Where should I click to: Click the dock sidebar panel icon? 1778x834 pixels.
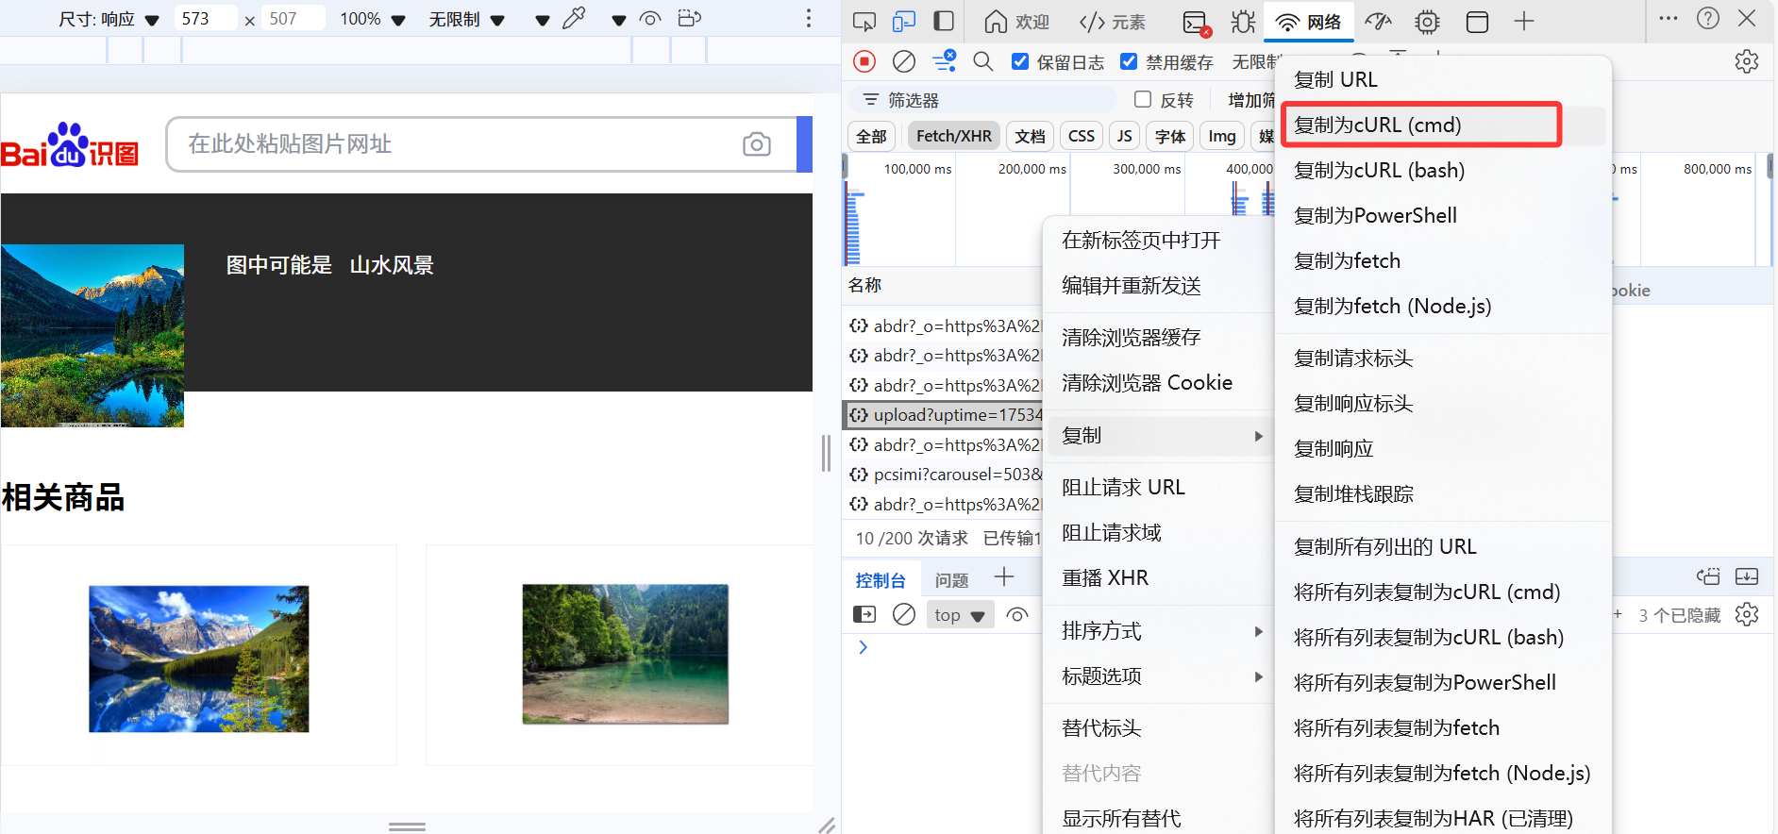(x=943, y=21)
